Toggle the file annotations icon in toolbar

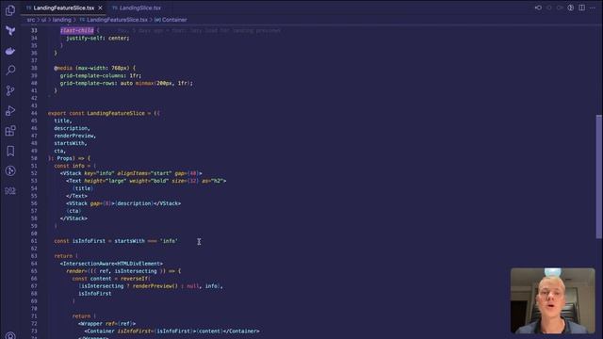[571, 8]
